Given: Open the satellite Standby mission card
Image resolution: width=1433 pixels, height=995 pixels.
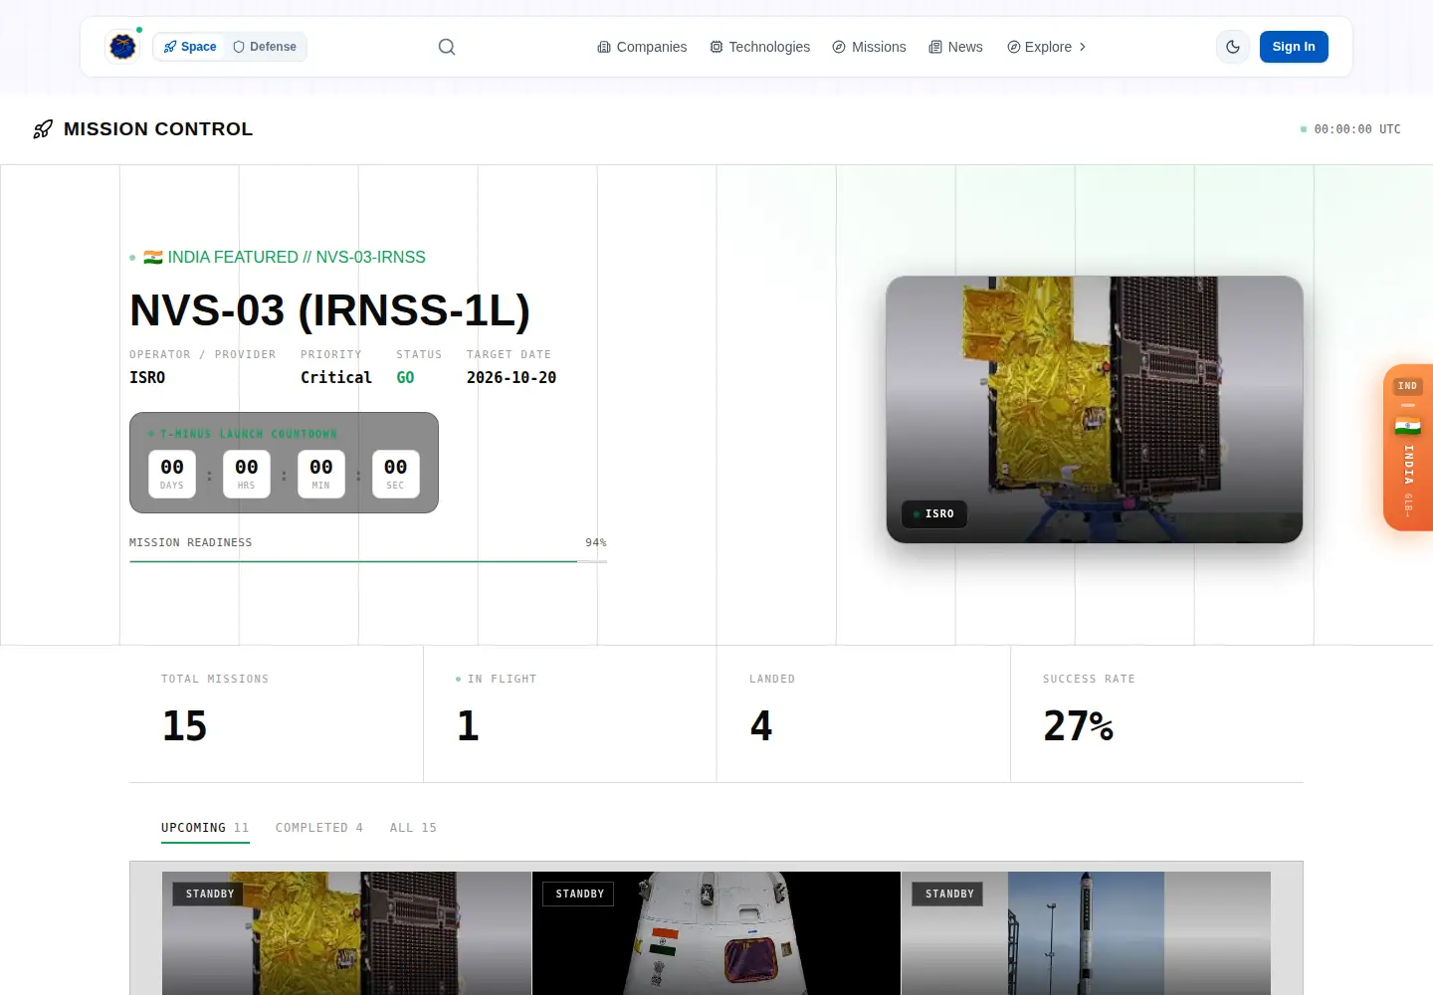Looking at the screenshot, I should click(346, 933).
